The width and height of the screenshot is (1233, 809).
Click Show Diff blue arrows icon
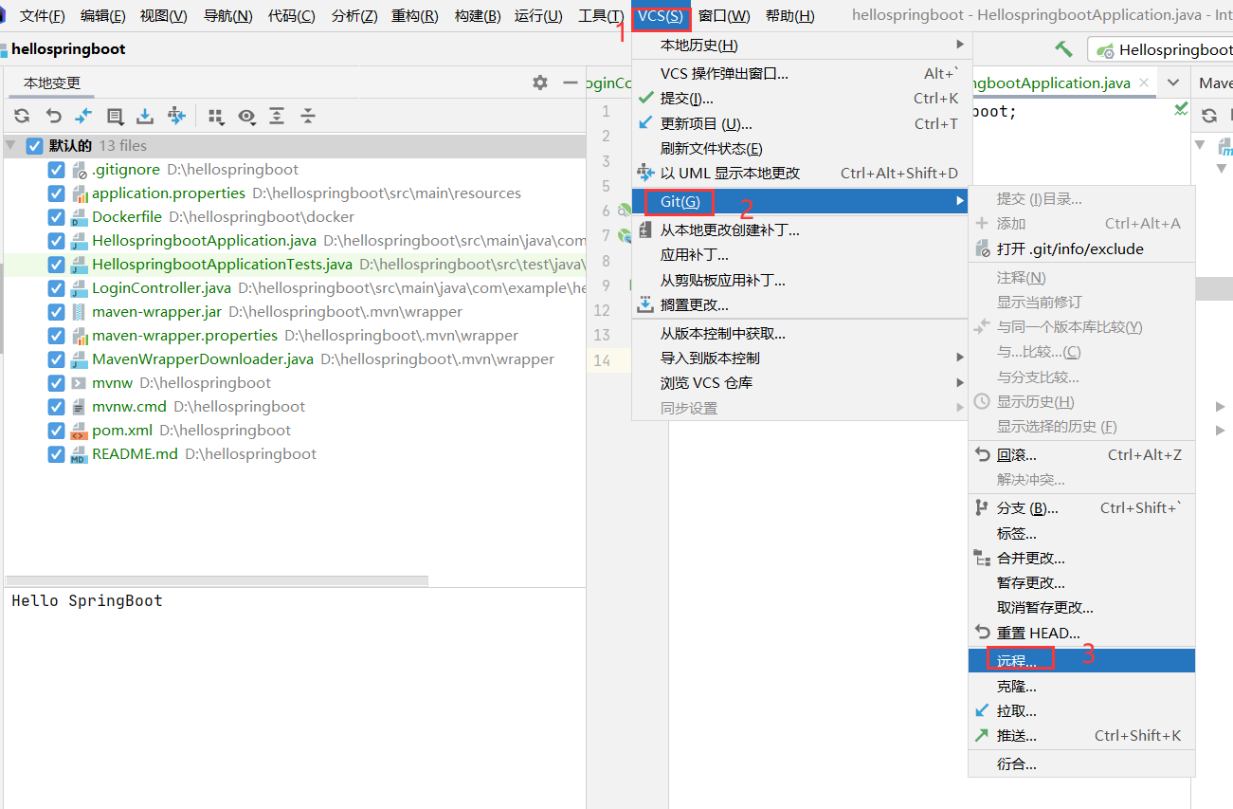(x=83, y=116)
